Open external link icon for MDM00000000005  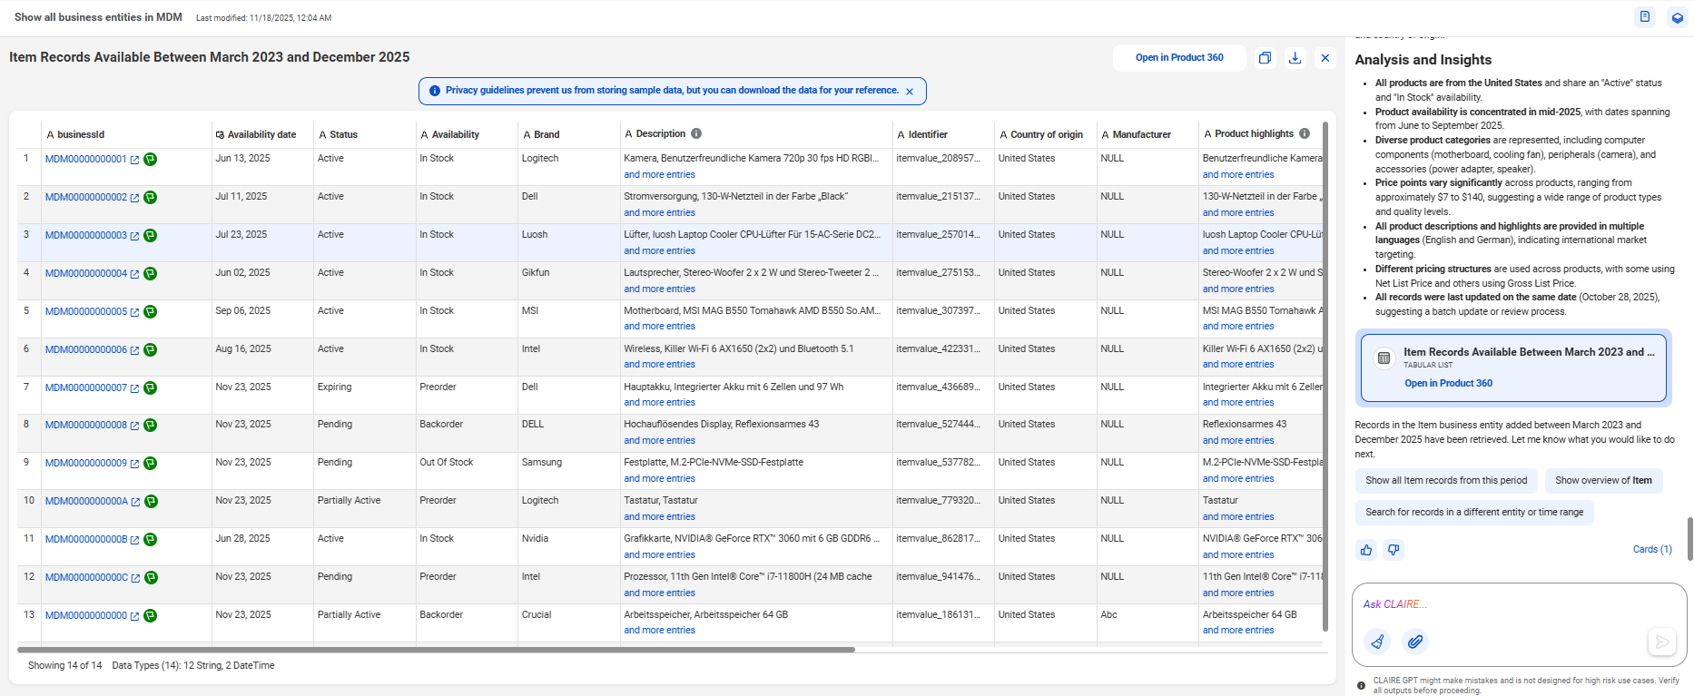pyautogui.click(x=134, y=312)
